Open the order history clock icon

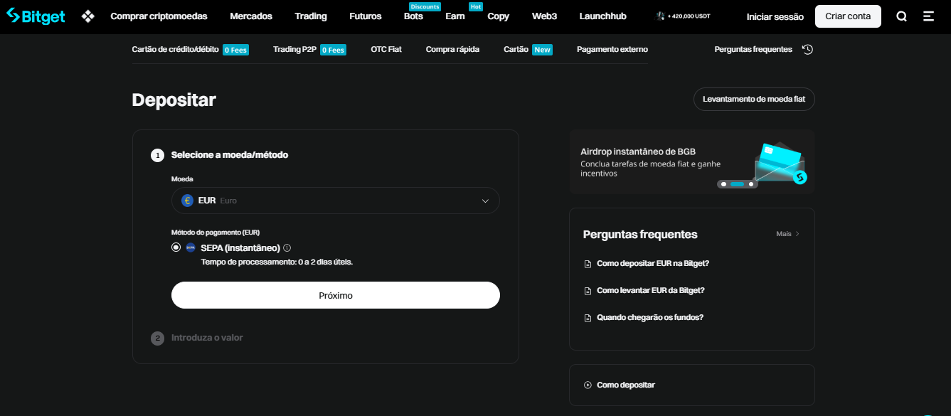807,49
